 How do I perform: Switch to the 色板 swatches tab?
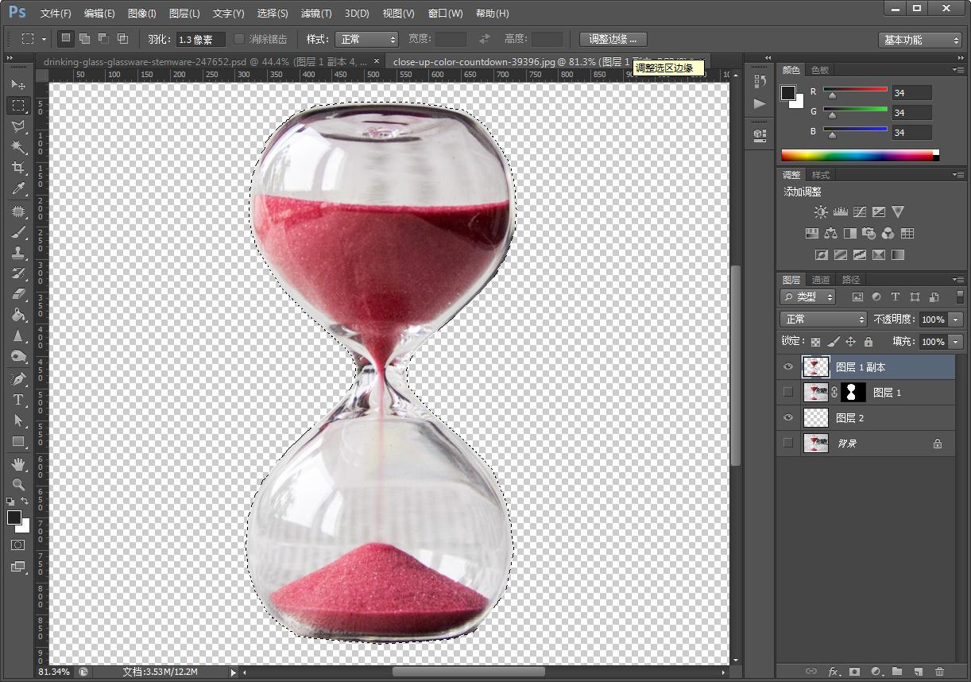click(x=820, y=70)
